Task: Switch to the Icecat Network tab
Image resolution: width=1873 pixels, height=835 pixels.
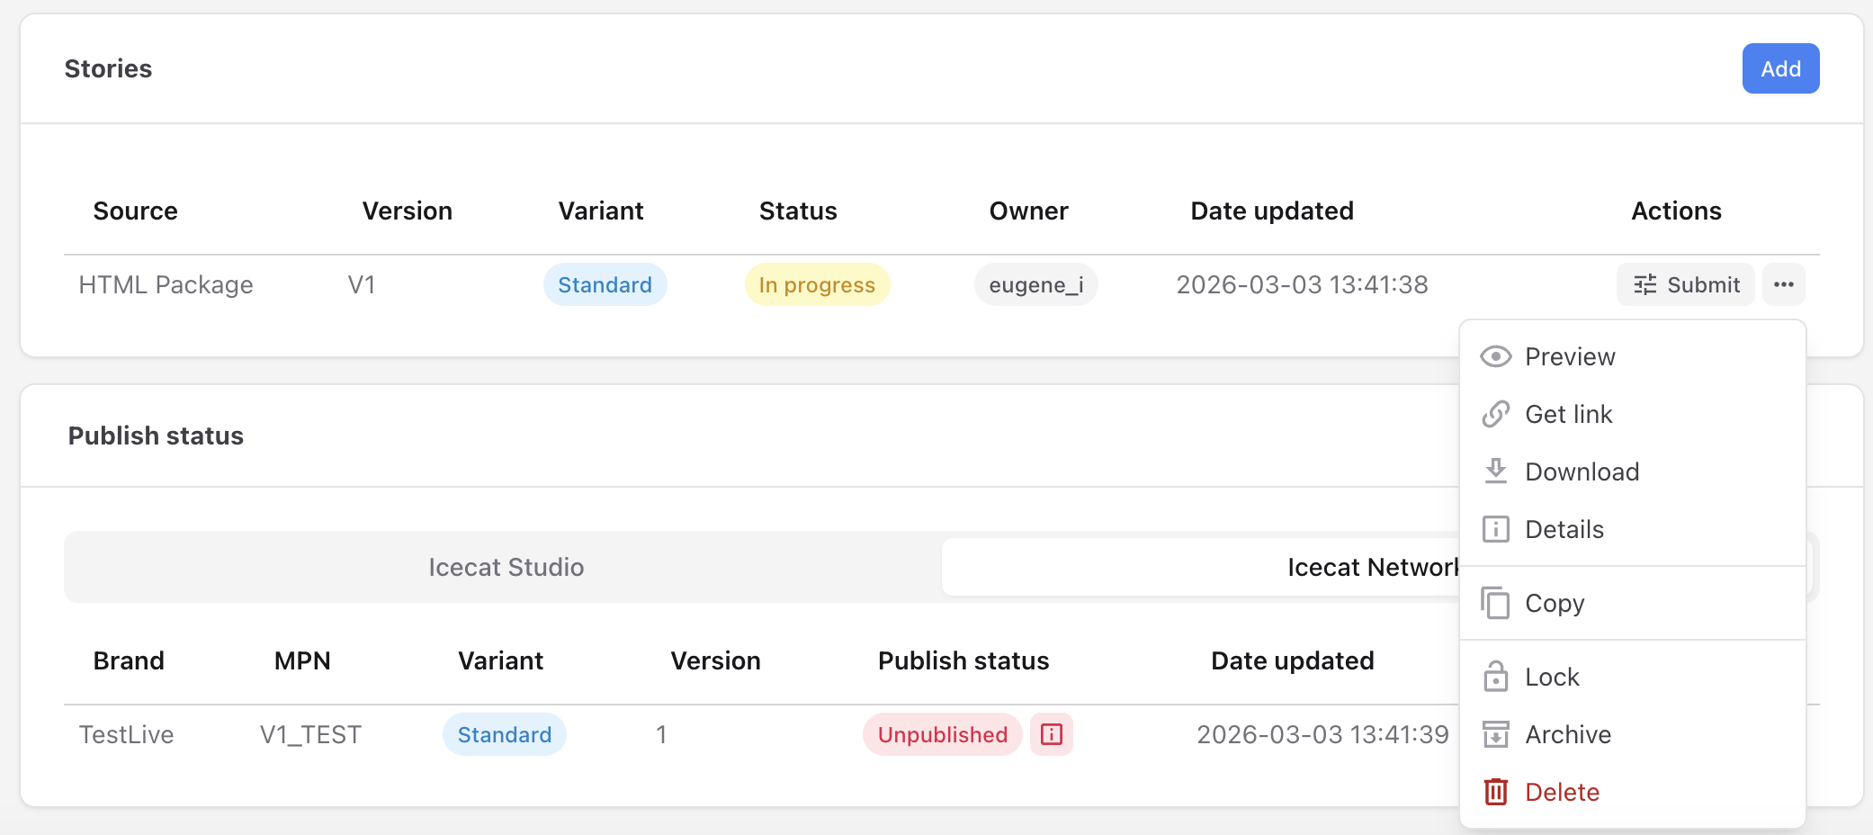Action: [x=1196, y=567]
